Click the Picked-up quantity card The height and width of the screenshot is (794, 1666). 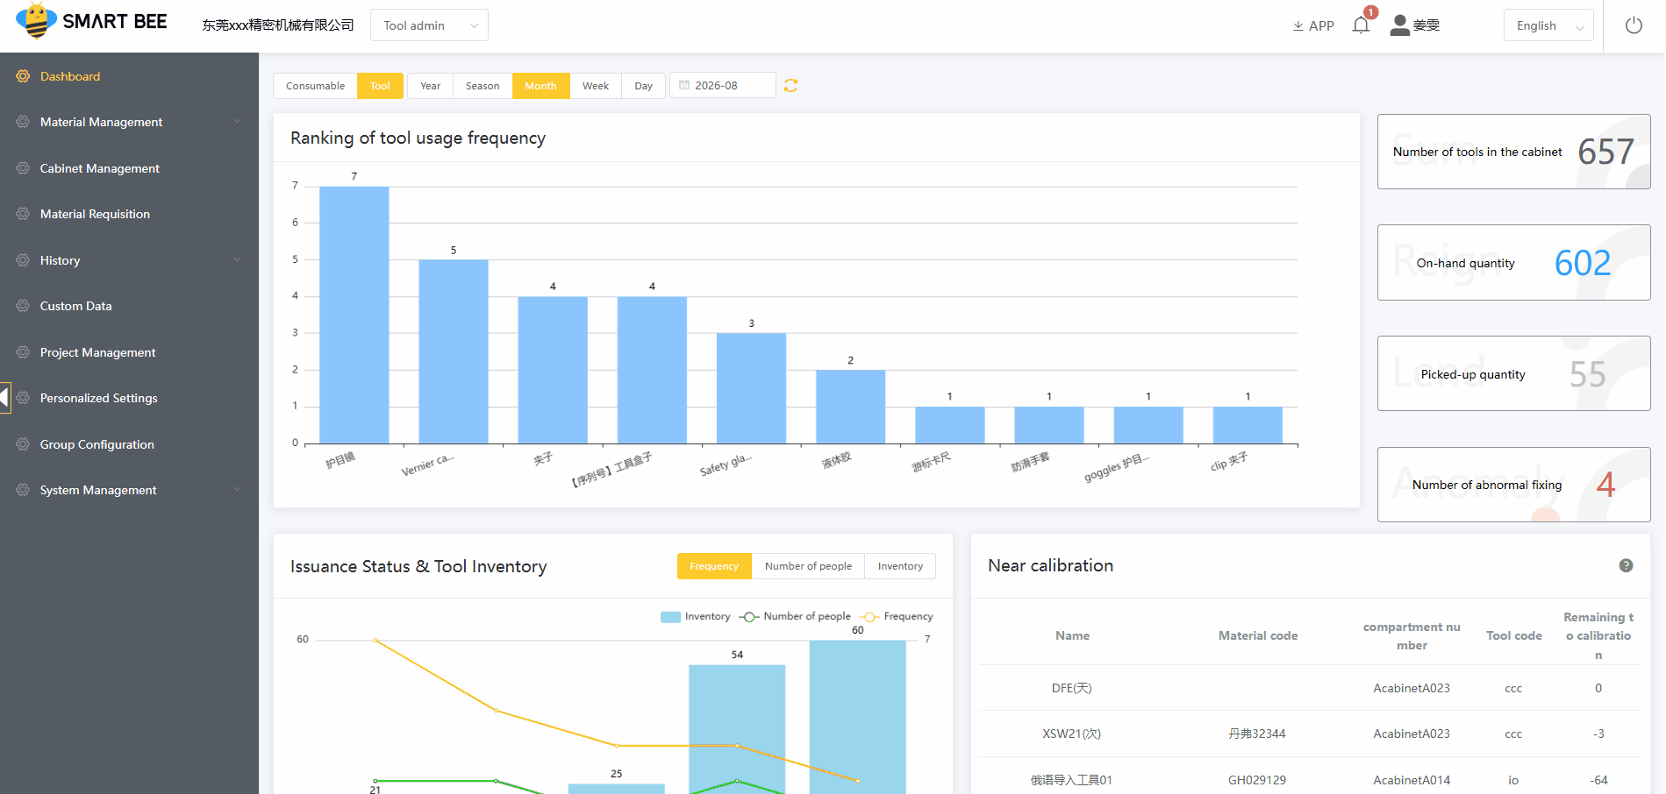click(x=1513, y=374)
